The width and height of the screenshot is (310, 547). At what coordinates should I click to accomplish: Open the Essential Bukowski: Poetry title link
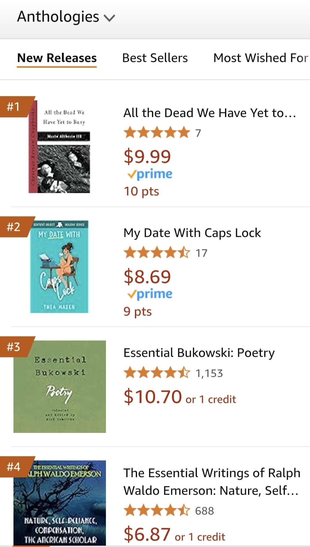click(199, 353)
